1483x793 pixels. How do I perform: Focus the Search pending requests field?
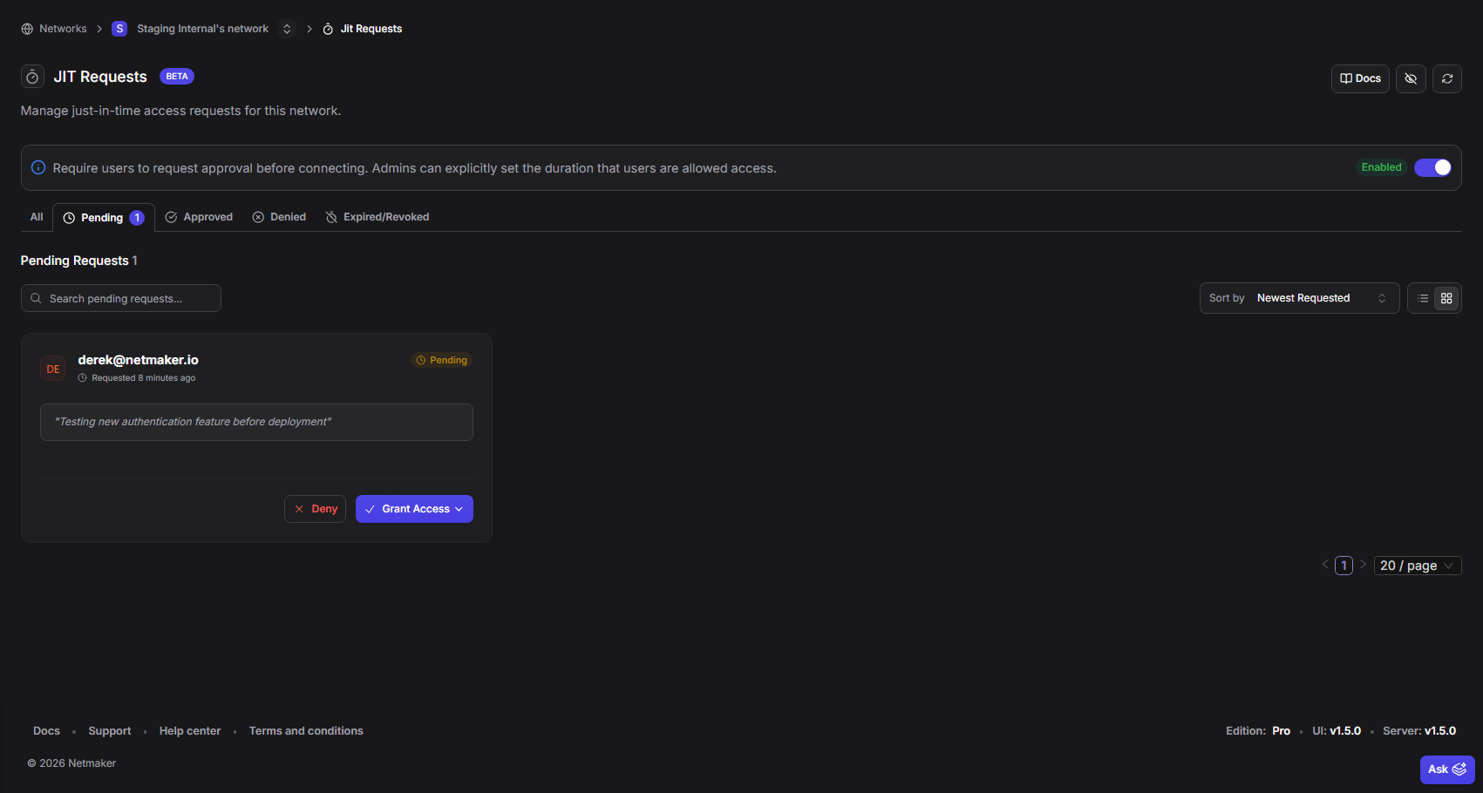click(122, 298)
